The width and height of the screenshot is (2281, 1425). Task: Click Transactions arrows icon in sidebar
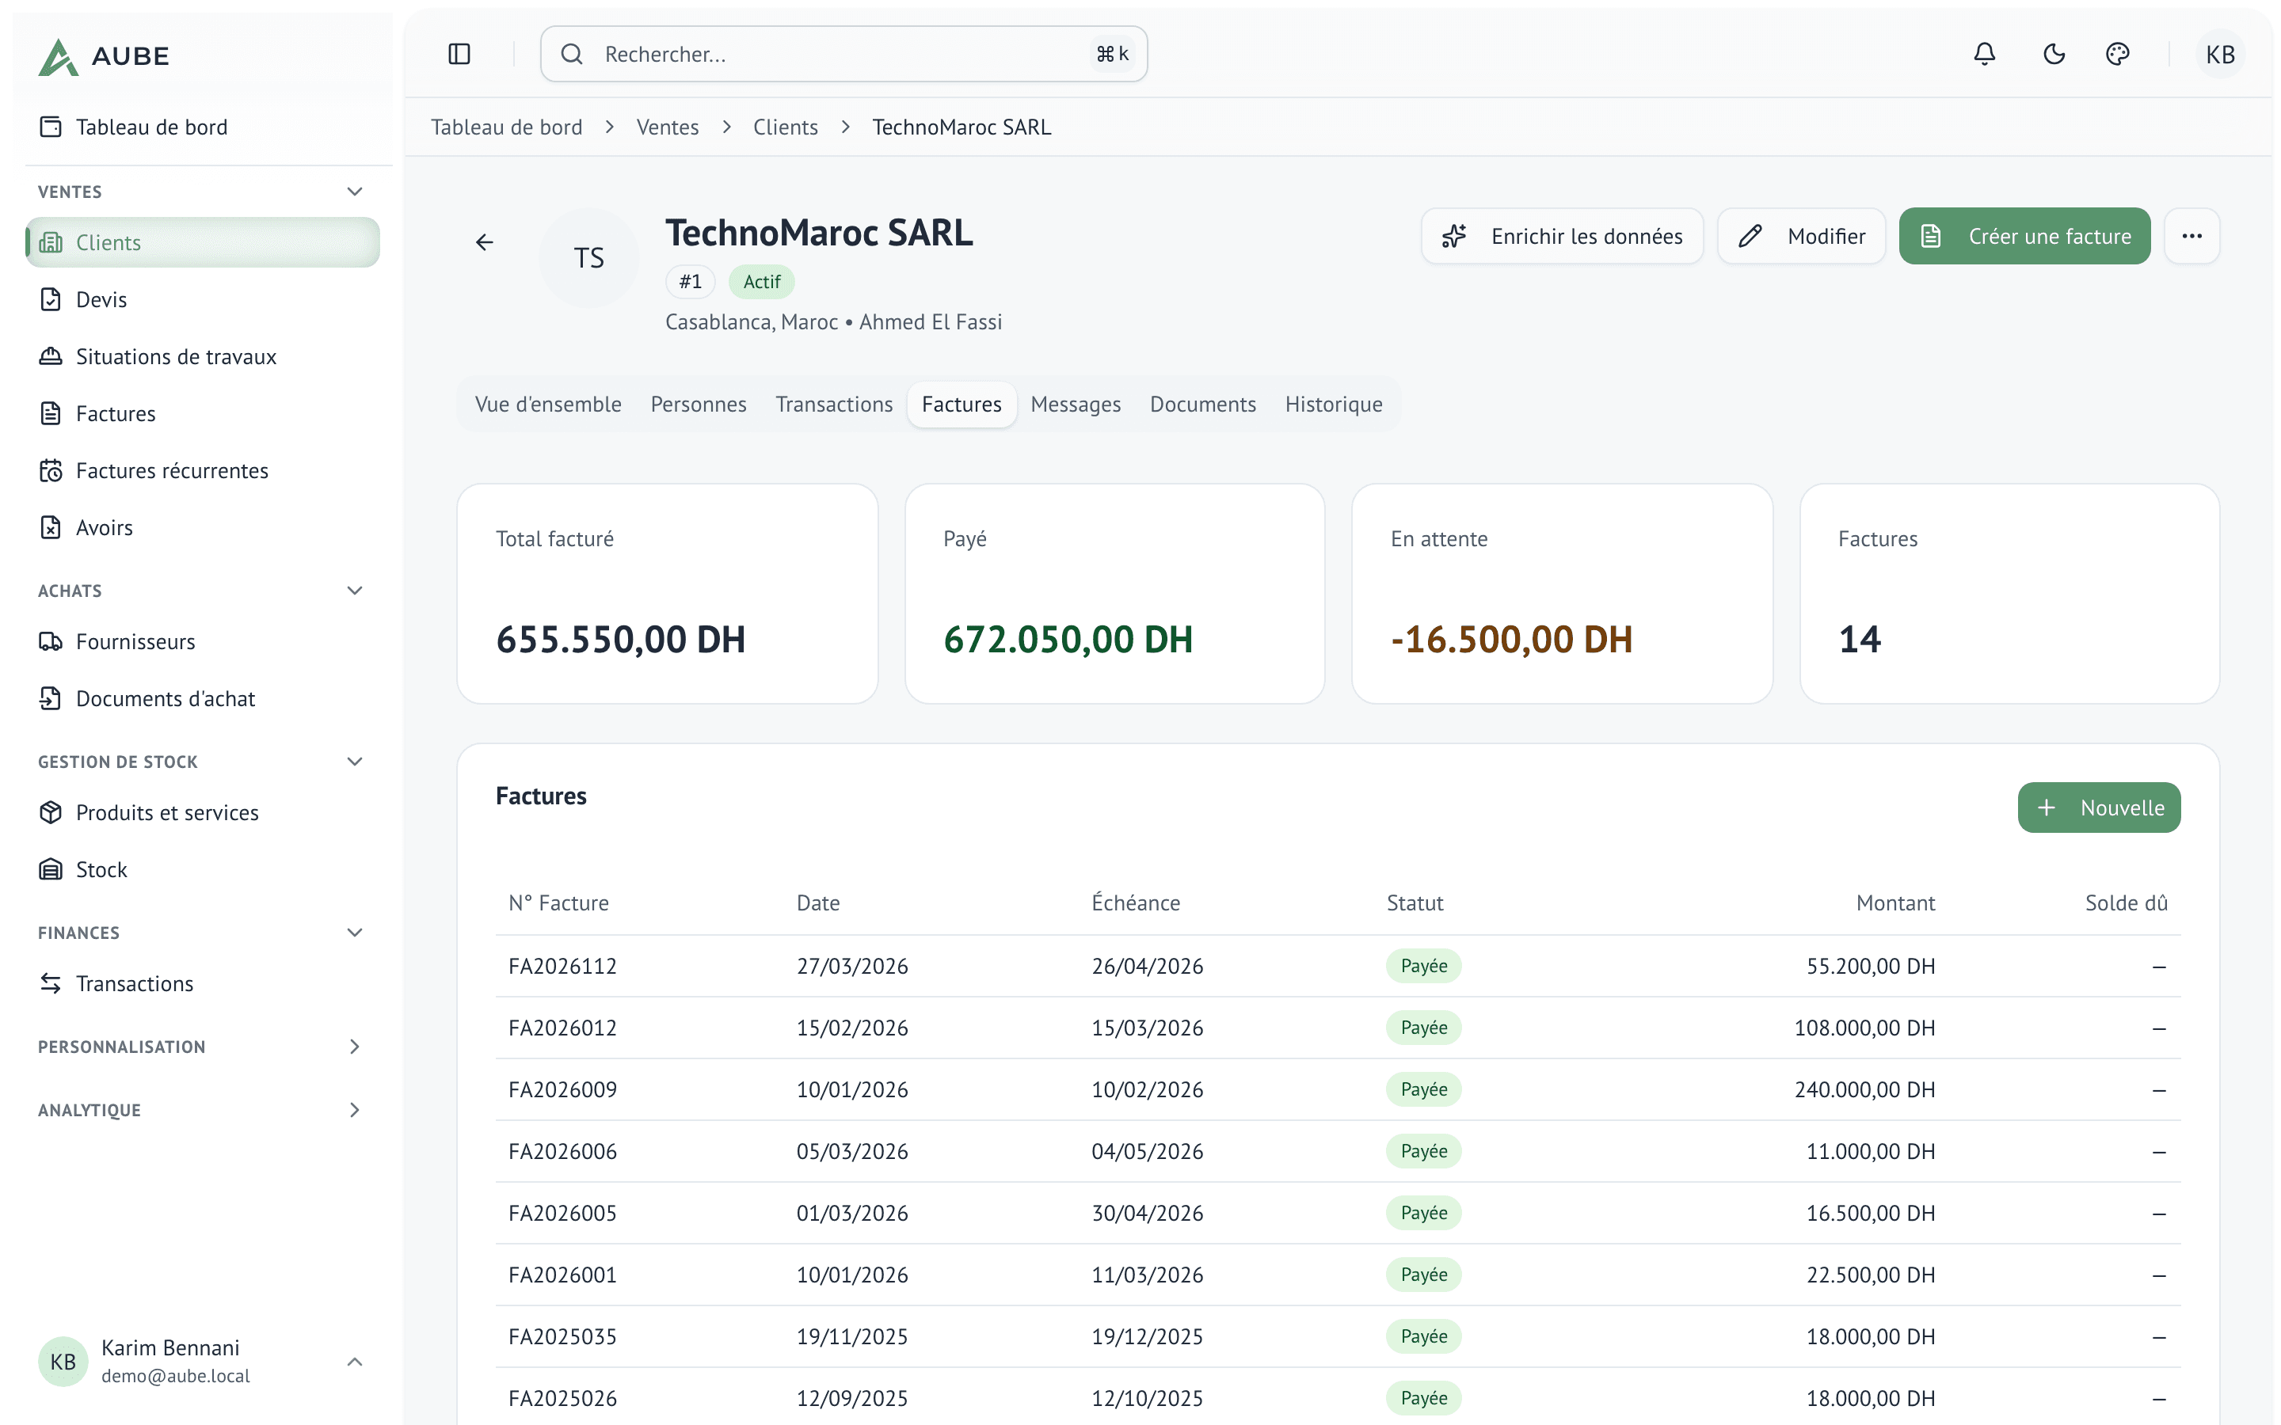click(51, 984)
